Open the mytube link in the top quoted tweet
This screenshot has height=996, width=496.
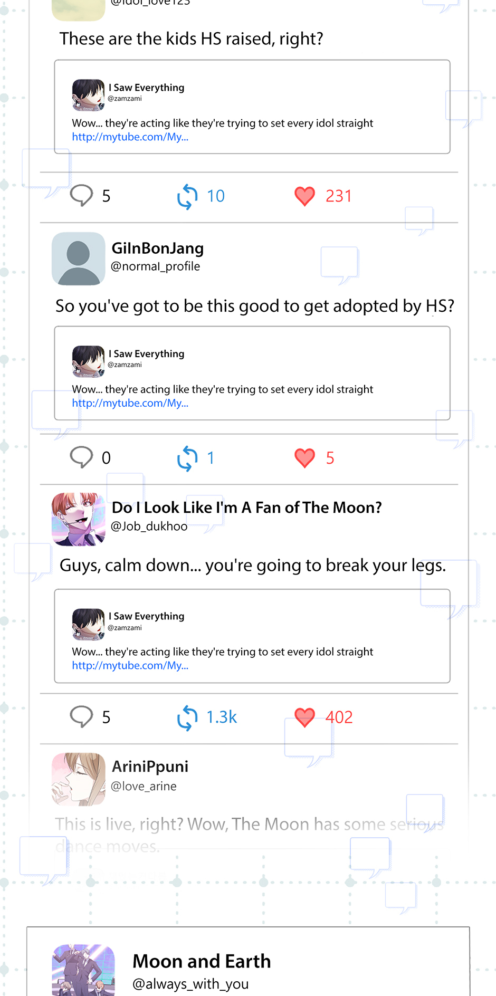[130, 137]
